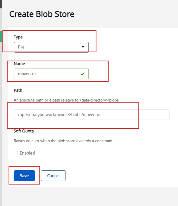This screenshot has width=178, height=206.
Task: Click the Create Blob Store heading
Action: (x=42, y=14)
